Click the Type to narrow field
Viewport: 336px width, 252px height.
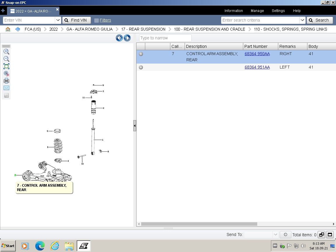coord(165,38)
